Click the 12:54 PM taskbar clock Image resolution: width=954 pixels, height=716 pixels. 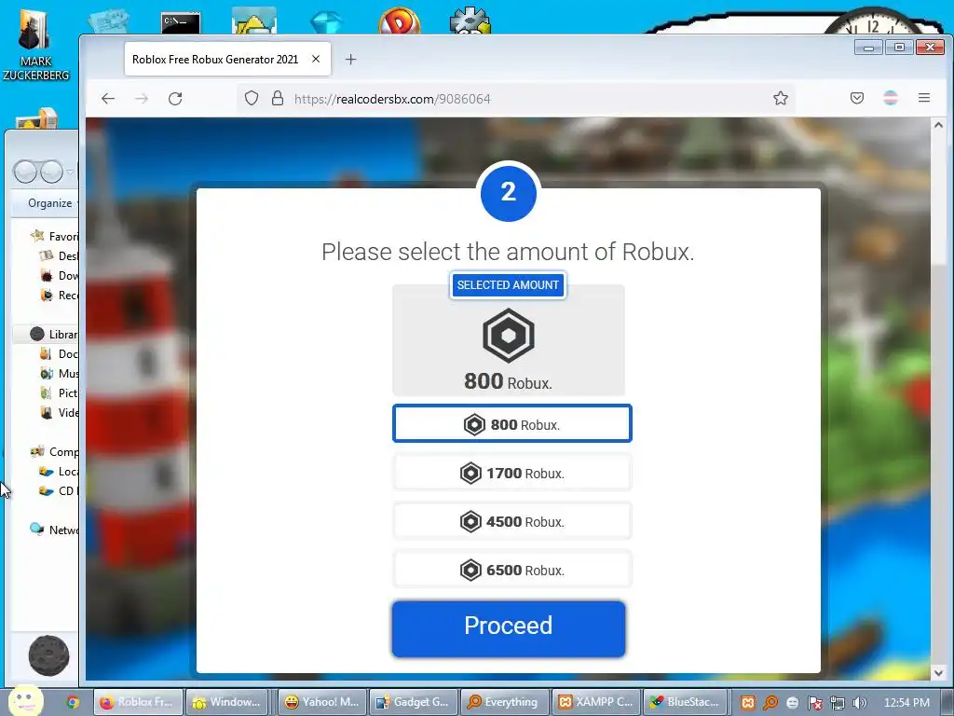click(x=907, y=703)
